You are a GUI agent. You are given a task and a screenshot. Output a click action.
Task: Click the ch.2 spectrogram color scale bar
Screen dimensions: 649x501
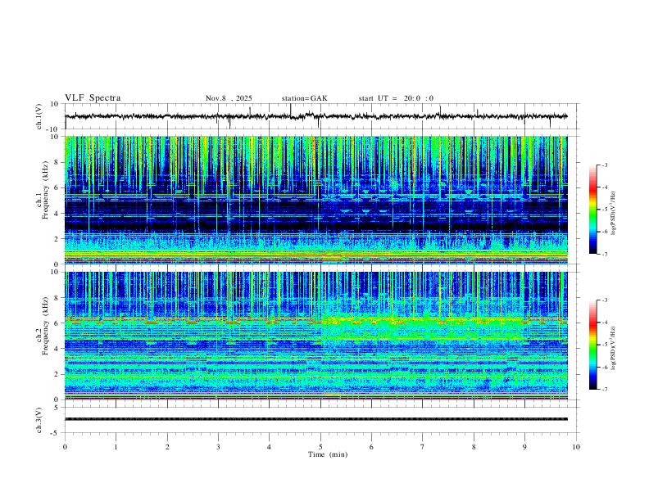(x=593, y=345)
